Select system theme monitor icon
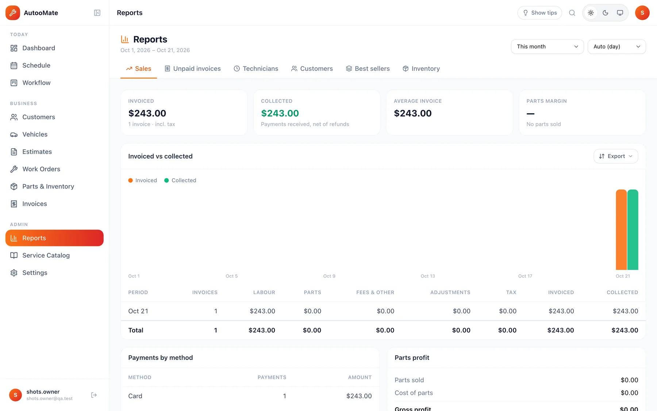The height and width of the screenshot is (411, 657). pos(620,13)
